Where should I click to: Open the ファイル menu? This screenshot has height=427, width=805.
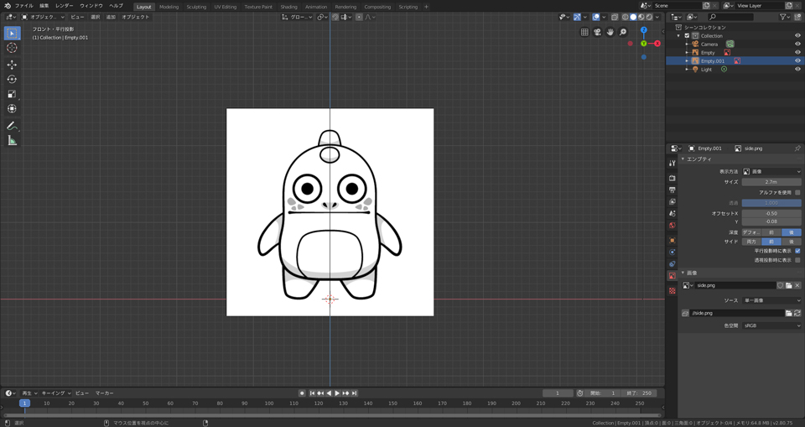(23, 6)
